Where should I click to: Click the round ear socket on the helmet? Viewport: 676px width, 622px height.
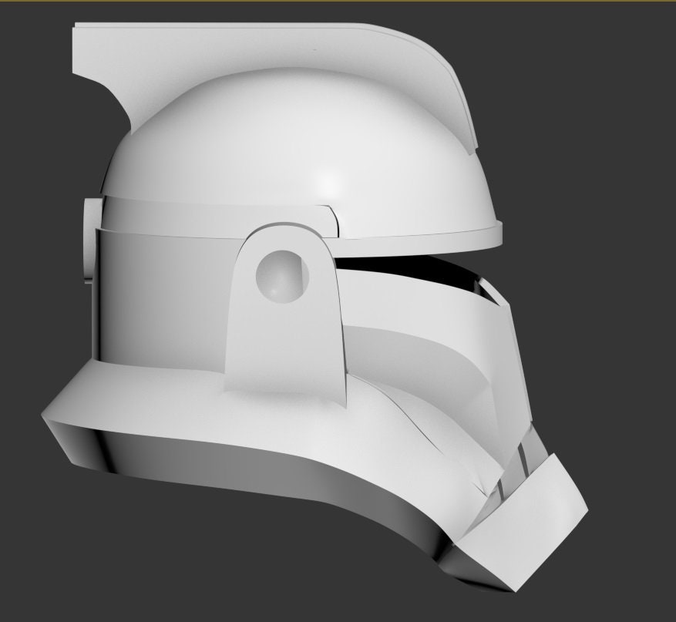click(282, 276)
